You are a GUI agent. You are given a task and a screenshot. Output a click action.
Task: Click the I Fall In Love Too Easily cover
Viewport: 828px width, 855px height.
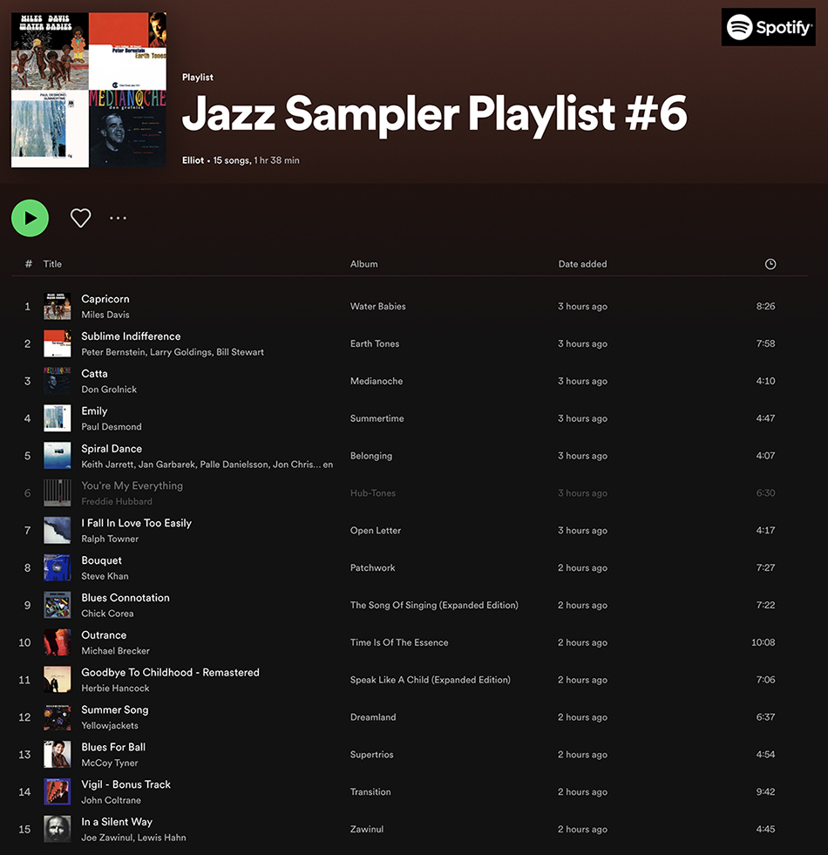click(58, 530)
